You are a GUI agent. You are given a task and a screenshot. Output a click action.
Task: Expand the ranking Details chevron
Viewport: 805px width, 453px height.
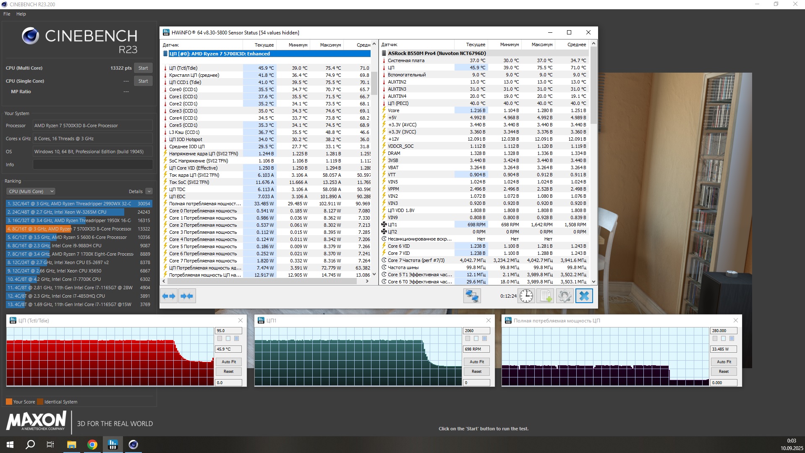coord(149,191)
